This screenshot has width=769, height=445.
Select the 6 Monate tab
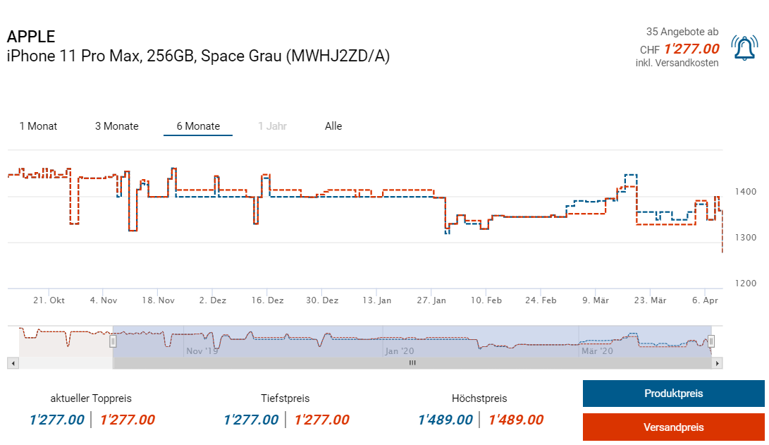[198, 126]
